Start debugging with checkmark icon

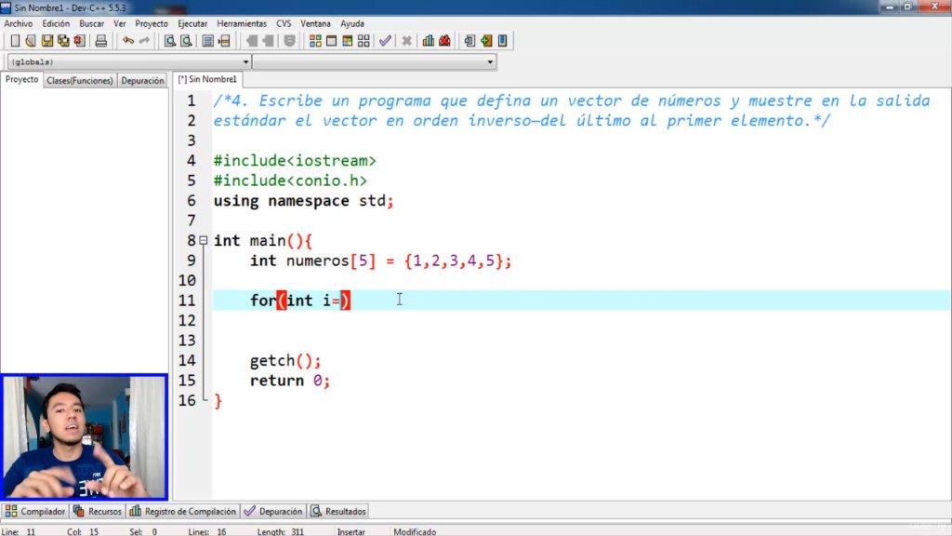pos(385,41)
